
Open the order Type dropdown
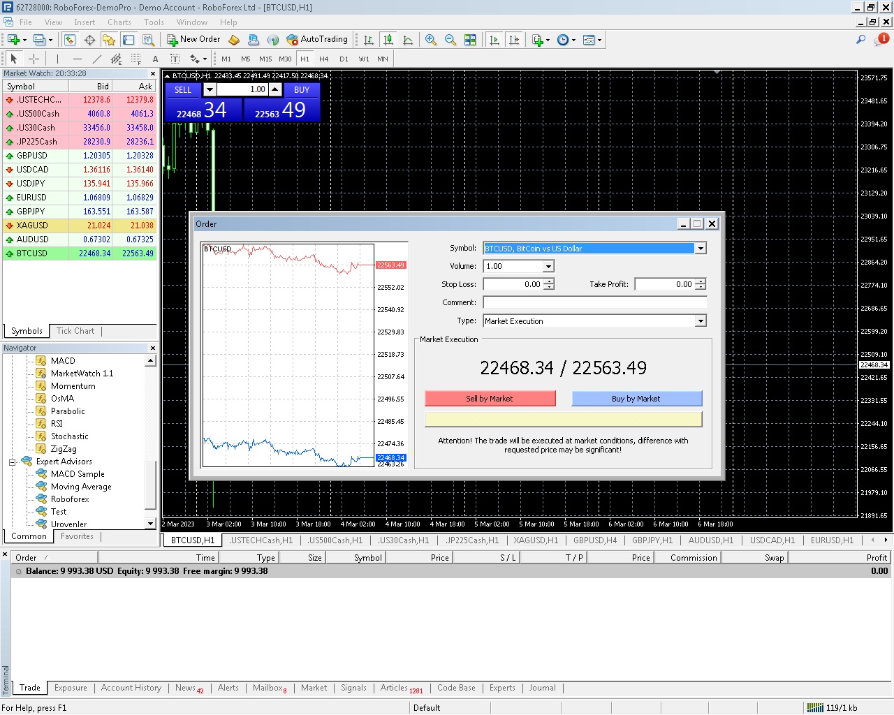pyautogui.click(x=701, y=321)
